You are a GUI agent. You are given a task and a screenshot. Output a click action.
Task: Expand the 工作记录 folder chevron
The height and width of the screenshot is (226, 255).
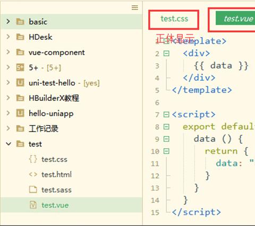tap(8, 128)
